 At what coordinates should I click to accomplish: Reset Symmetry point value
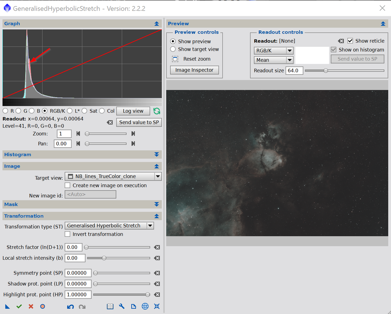(x=157, y=273)
